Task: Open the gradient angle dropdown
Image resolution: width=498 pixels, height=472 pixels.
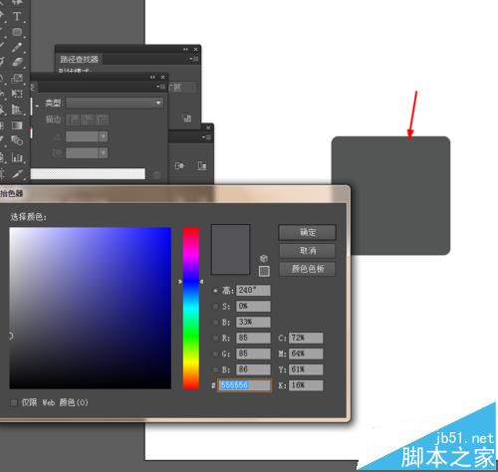Action: coord(104,136)
